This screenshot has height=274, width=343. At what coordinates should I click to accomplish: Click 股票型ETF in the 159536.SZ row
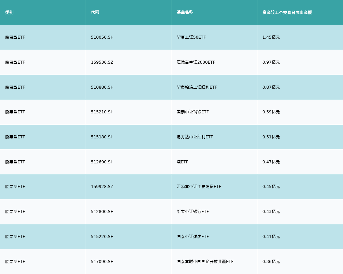coord(15,62)
